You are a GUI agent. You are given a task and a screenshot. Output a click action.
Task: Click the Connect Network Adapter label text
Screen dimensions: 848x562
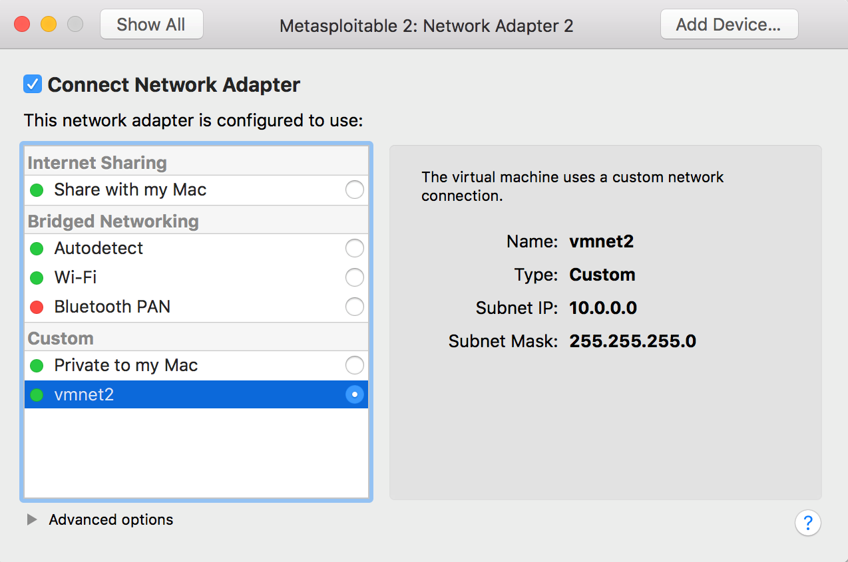click(x=174, y=85)
